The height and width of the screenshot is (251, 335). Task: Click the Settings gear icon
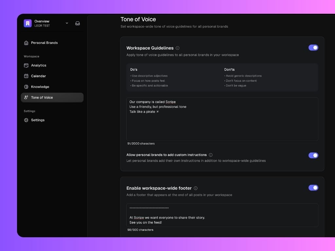(x=26, y=120)
